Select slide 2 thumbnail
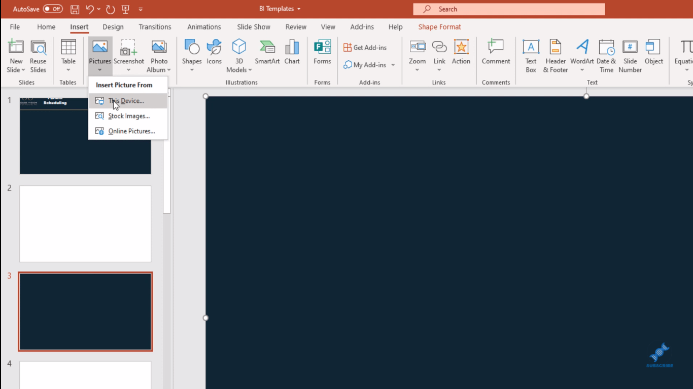This screenshot has height=389, width=693. (x=85, y=224)
